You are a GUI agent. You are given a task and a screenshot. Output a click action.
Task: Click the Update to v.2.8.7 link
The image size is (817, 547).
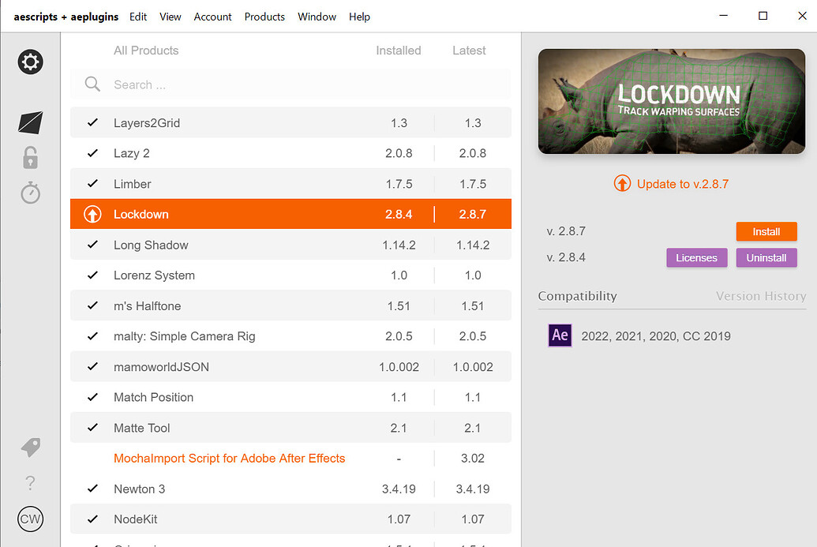pos(683,184)
